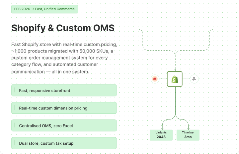Image resolution: width=239 pixels, height=154 pixels.
Task: Click the paragraph mentioning 50,000 SKUs
Action: click(64, 58)
